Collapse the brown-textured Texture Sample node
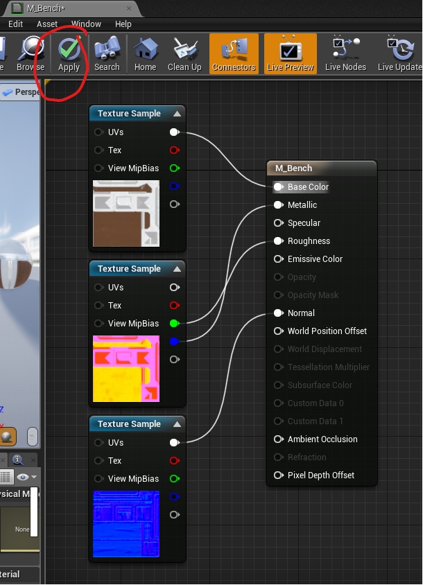423x585 pixels. [x=178, y=114]
